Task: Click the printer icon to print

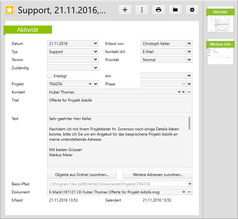Action: click(x=159, y=10)
